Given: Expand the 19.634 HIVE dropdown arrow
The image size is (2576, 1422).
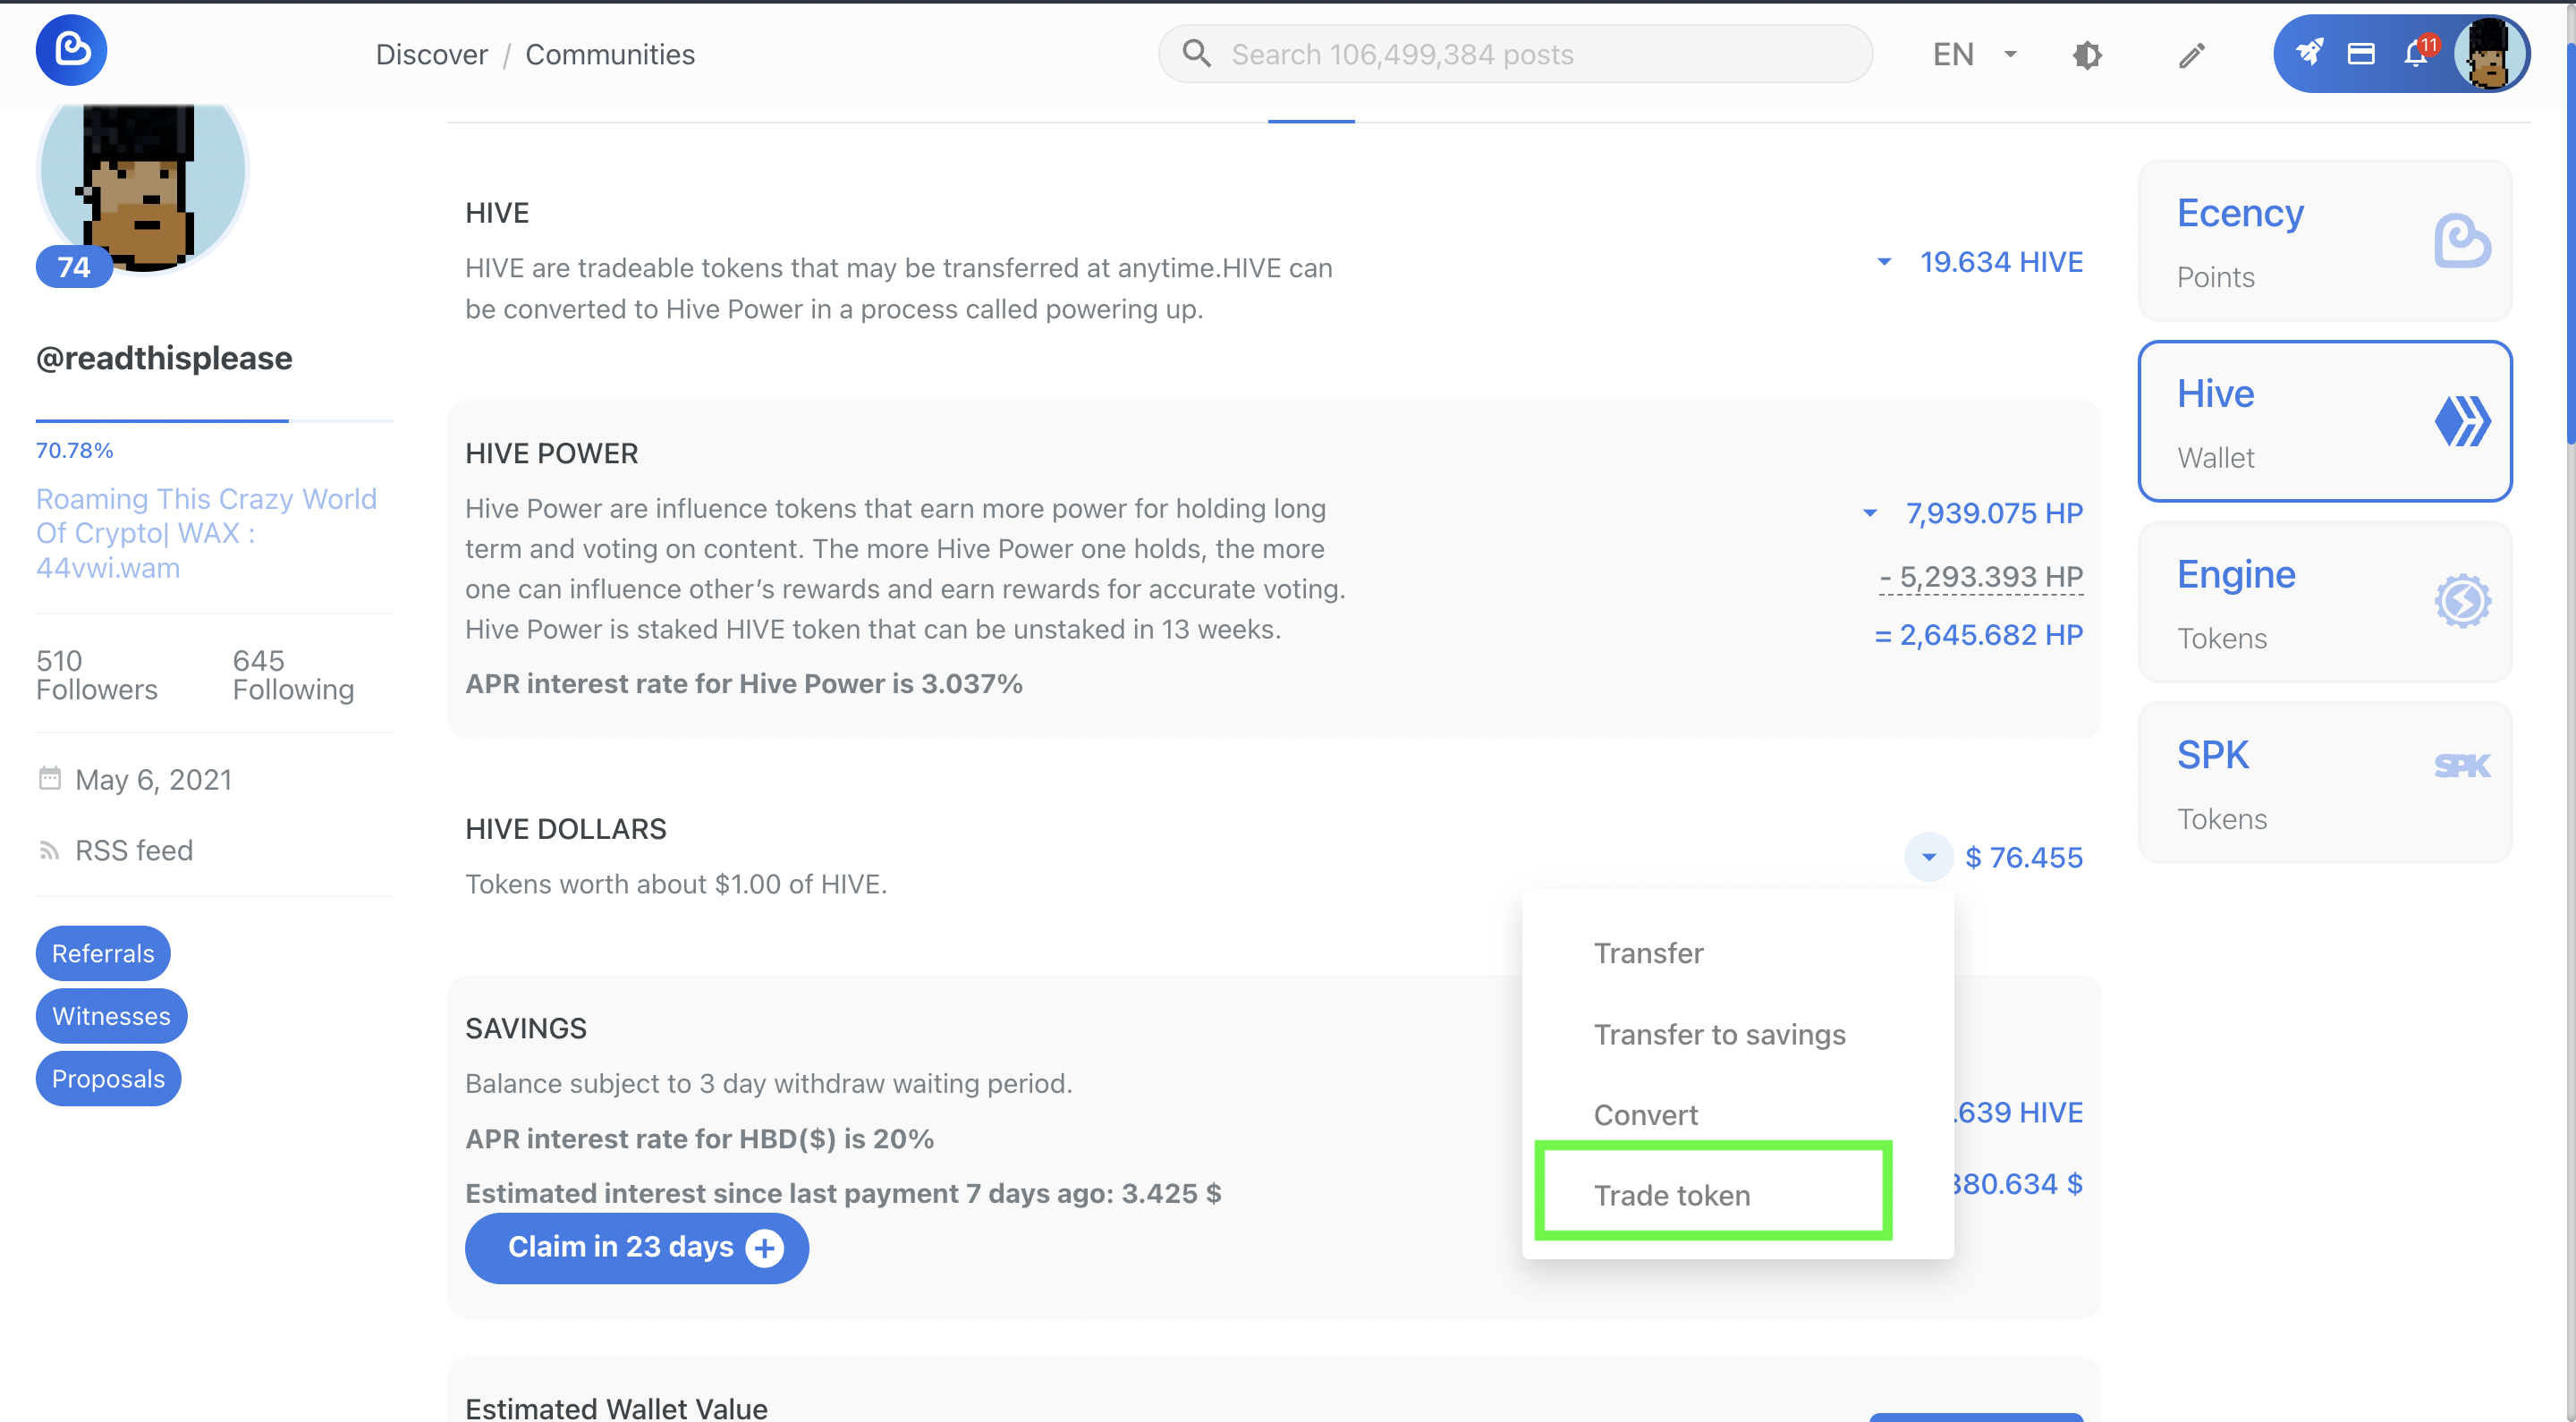Looking at the screenshot, I should [x=1884, y=262].
